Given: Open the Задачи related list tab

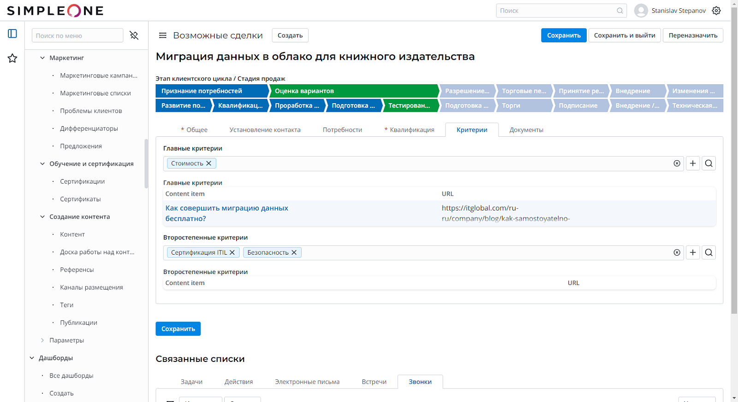Looking at the screenshot, I should [191, 382].
